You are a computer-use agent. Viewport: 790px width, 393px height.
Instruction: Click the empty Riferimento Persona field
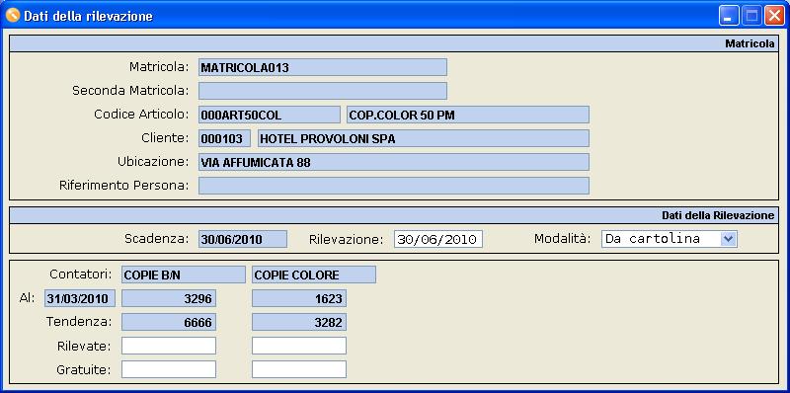(394, 186)
